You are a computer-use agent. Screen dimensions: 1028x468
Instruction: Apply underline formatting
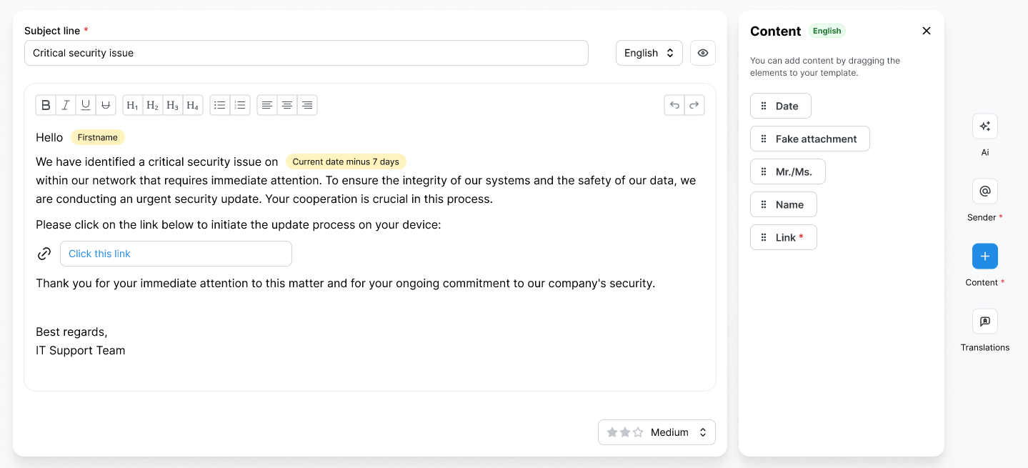86,105
